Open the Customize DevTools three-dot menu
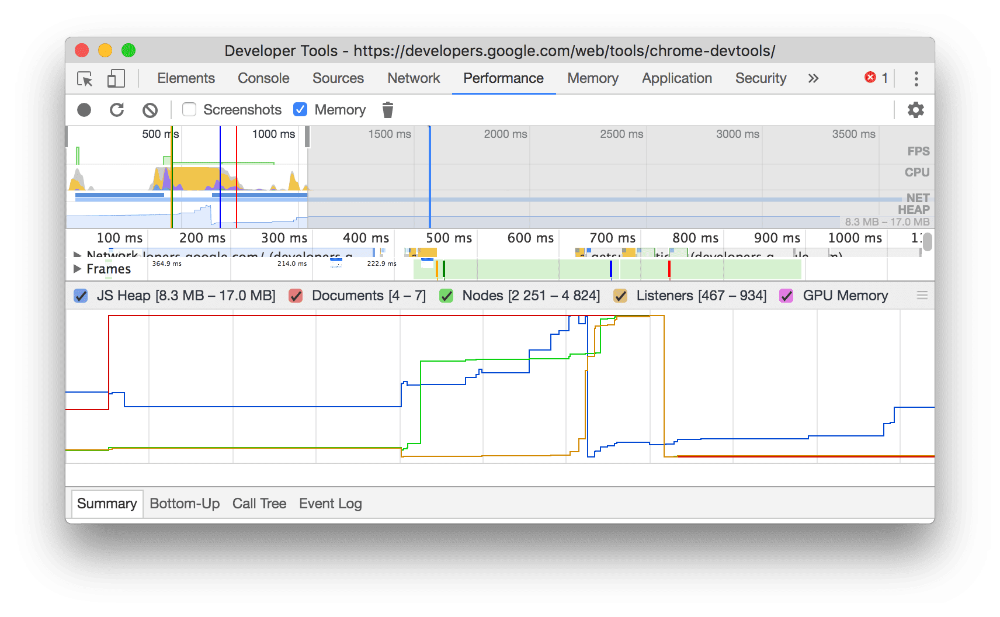Screen dimensions: 1000x617 [x=916, y=78]
